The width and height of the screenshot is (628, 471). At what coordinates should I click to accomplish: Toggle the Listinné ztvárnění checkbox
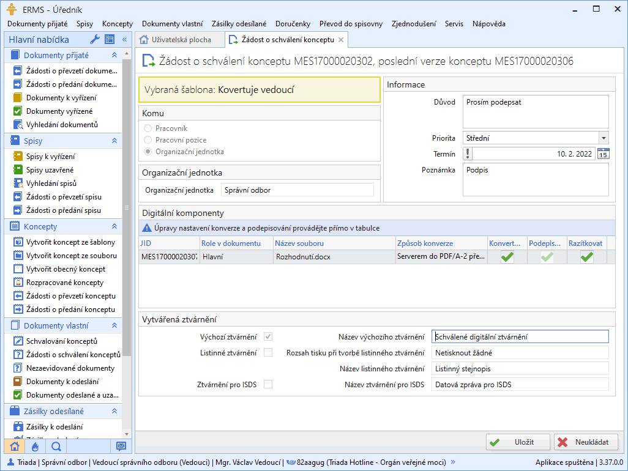coord(268,352)
